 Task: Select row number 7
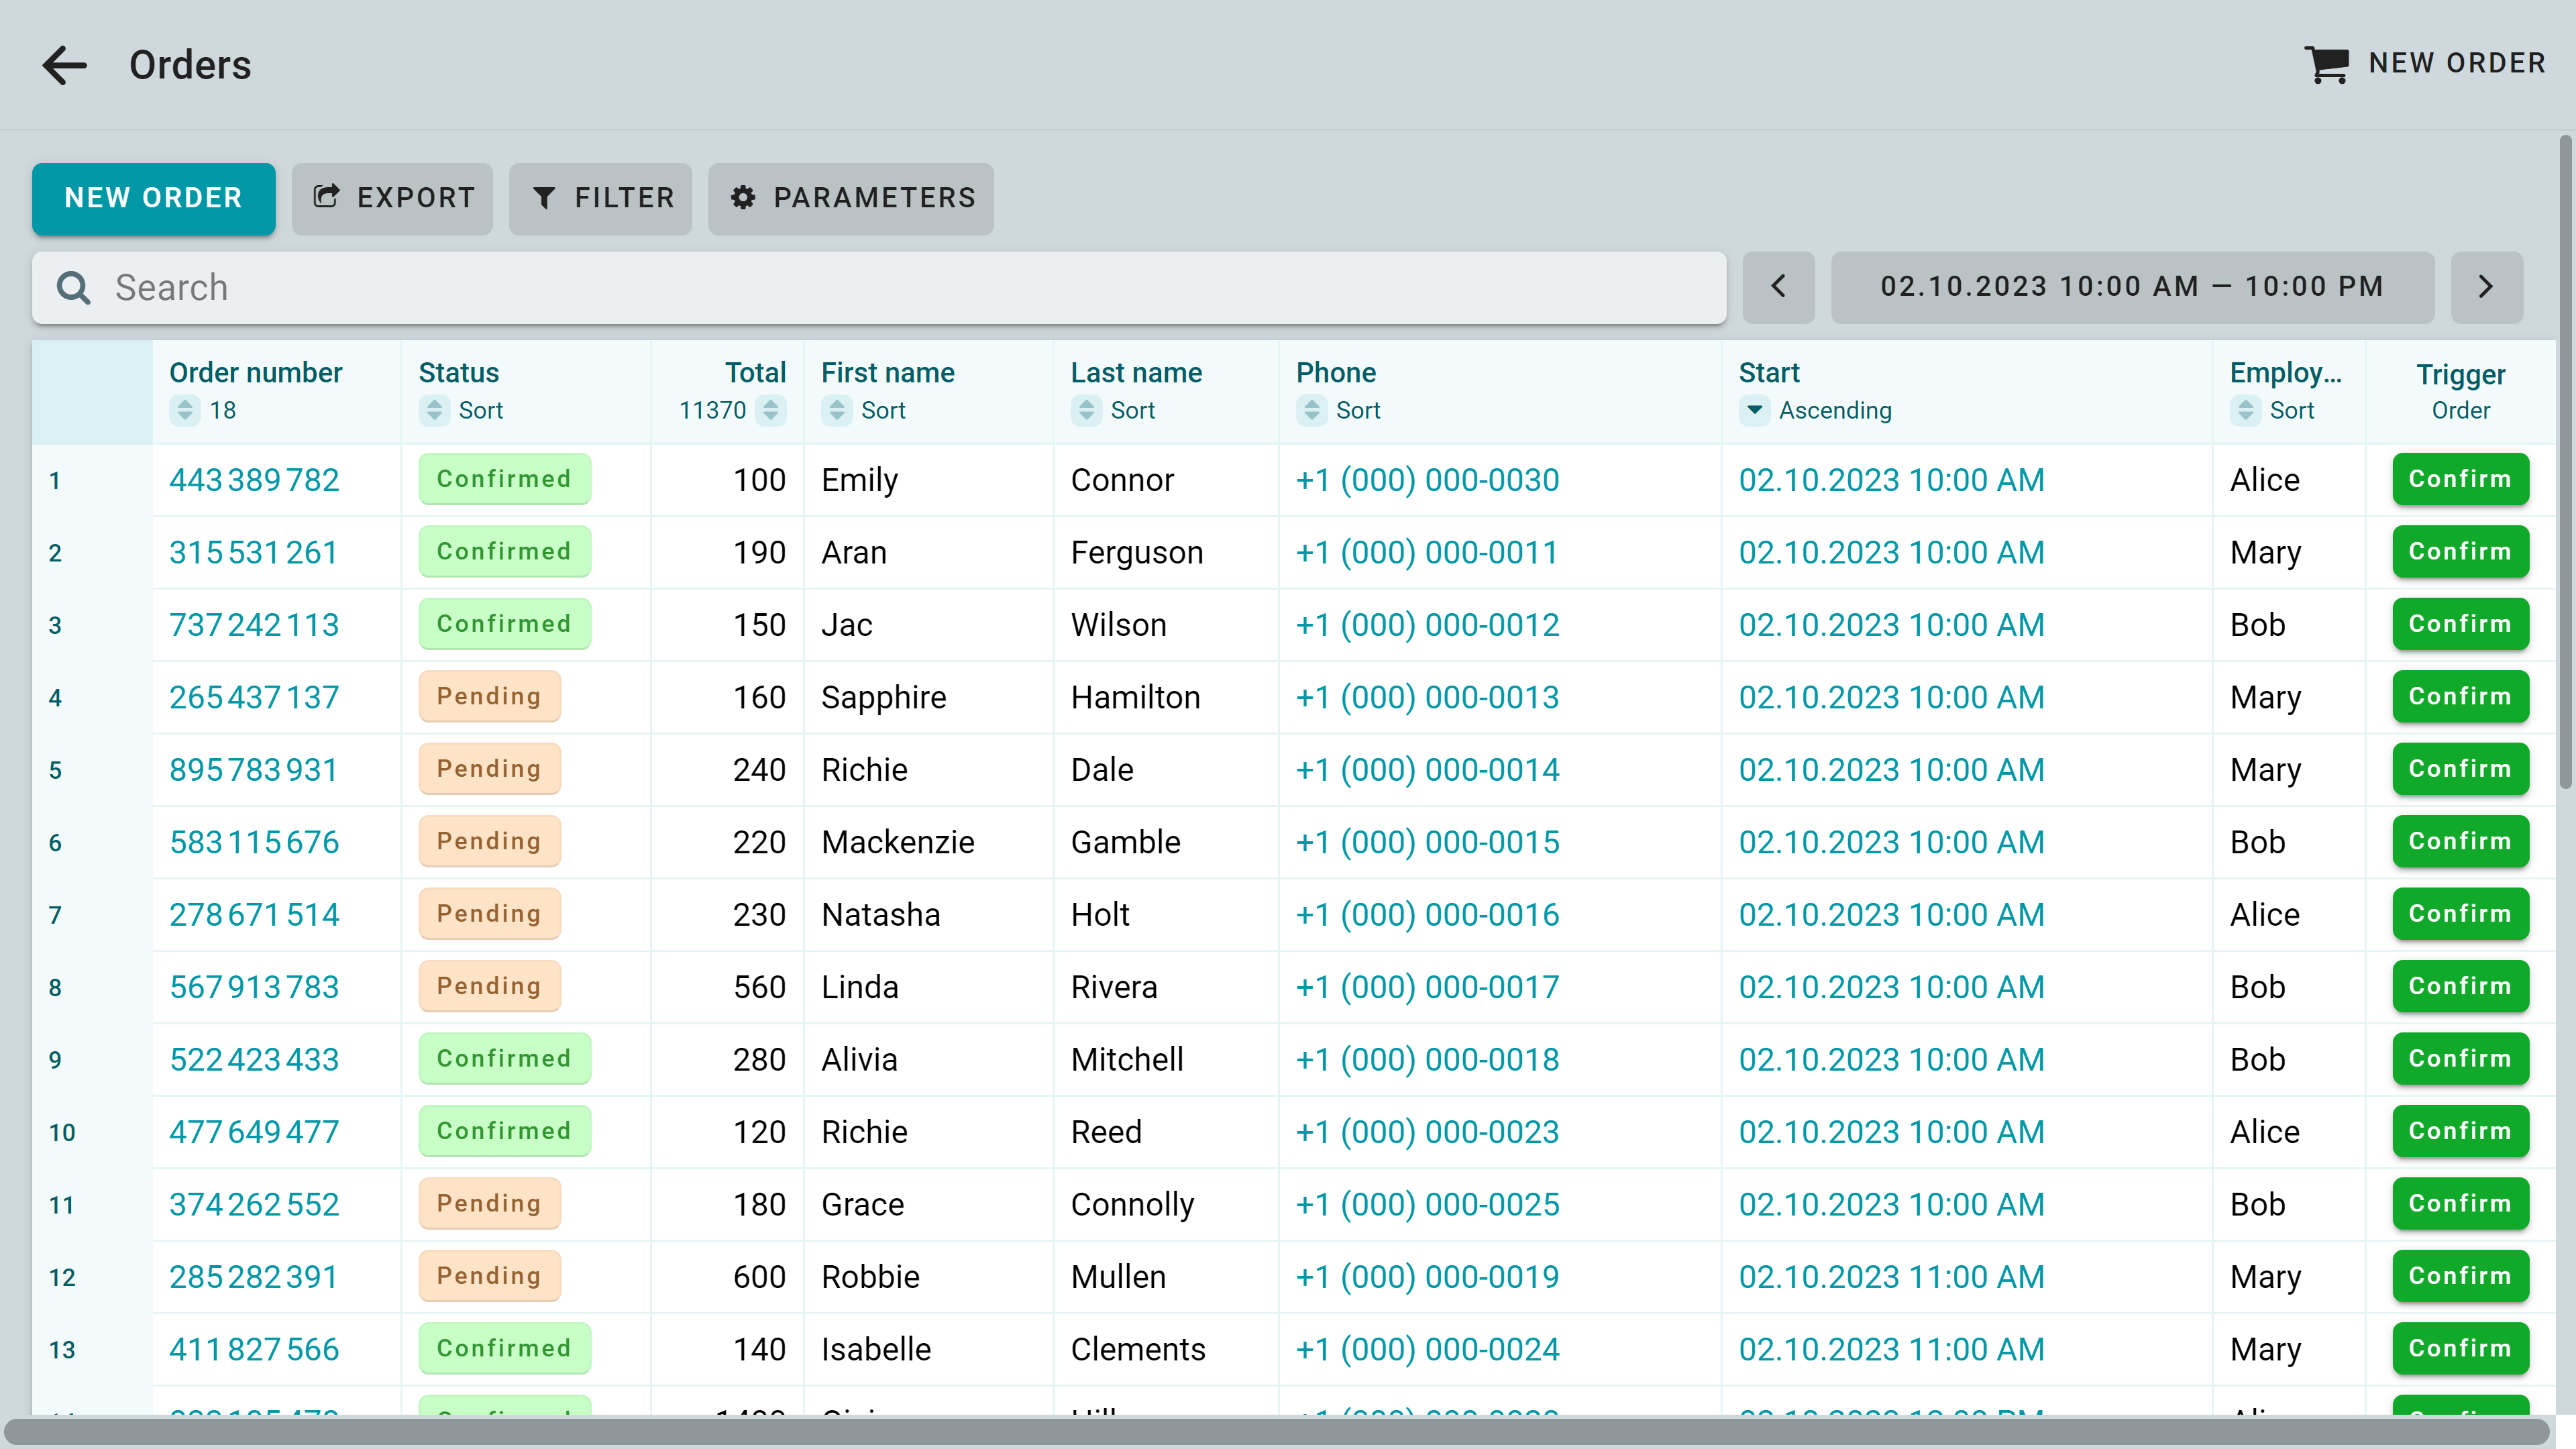coord(55,915)
